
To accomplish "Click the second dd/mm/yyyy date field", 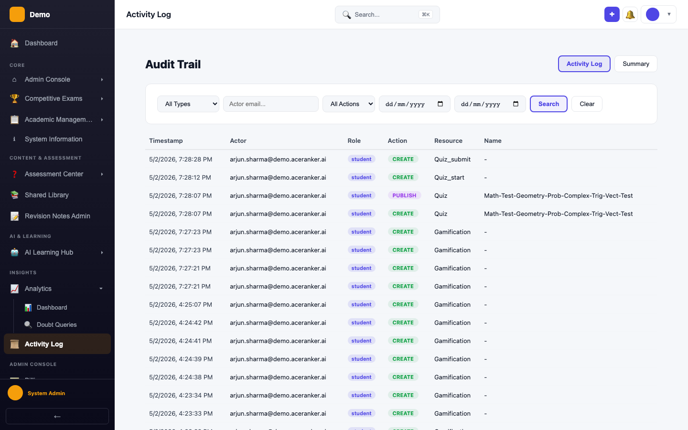I will [x=490, y=104].
